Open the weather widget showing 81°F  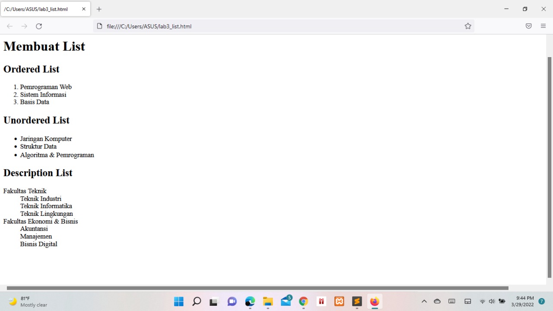(x=28, y=301)
